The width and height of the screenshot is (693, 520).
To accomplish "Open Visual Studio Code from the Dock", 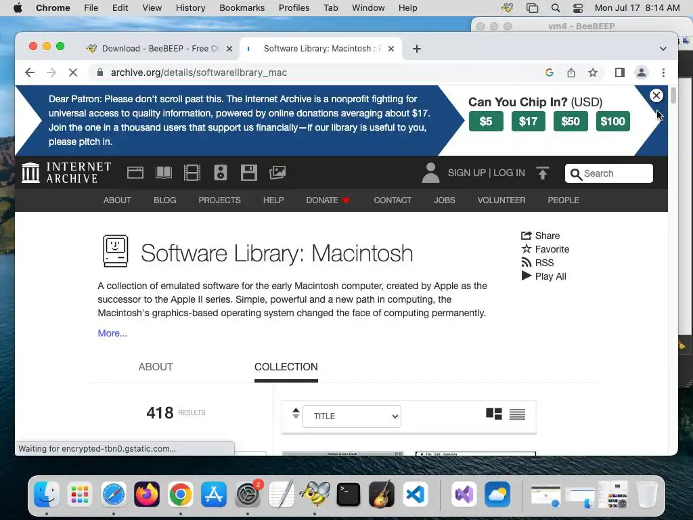I will point(416,494).
